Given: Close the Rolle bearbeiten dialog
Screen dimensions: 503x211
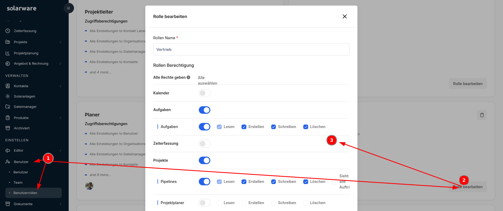Looking at the screenshot, I should coord(344,16).
